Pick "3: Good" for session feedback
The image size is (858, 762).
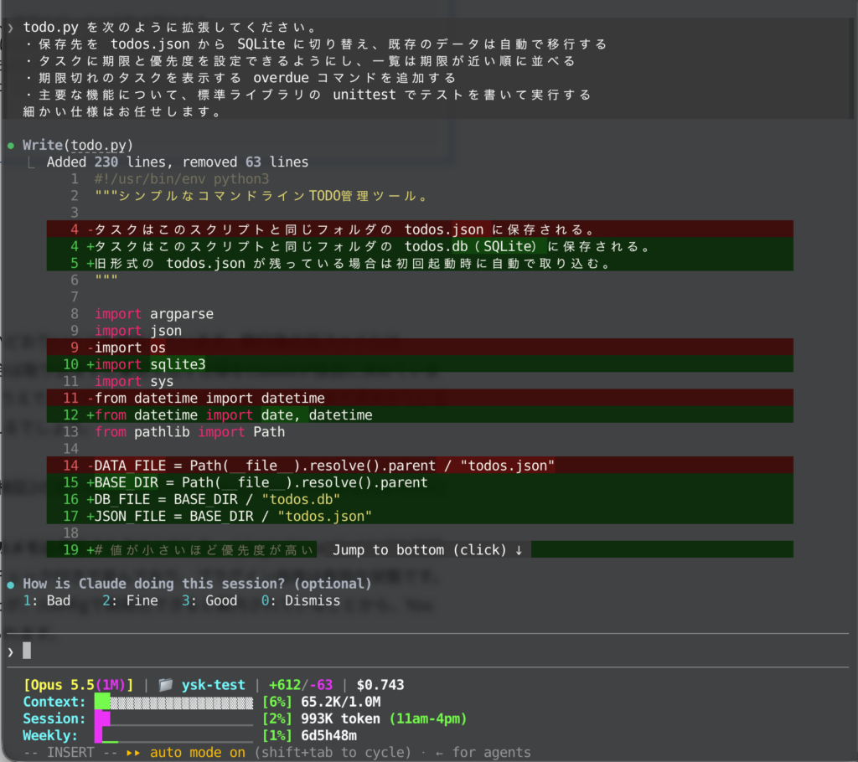click(209, 600)
